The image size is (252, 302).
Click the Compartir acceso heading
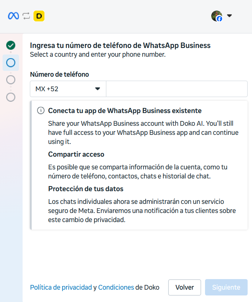(76, 154)
